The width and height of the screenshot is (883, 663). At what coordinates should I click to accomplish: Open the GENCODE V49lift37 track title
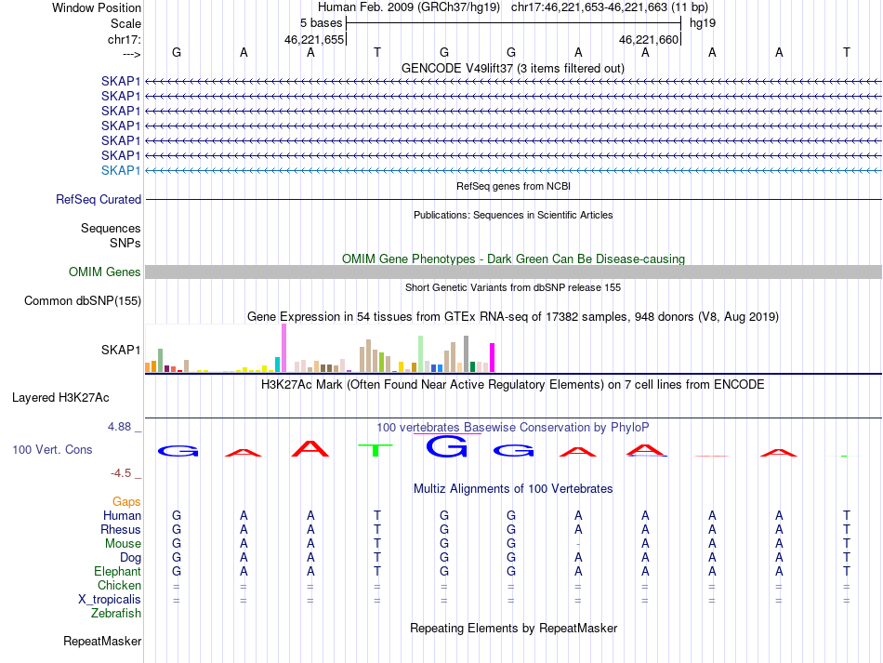coord(512,68)
